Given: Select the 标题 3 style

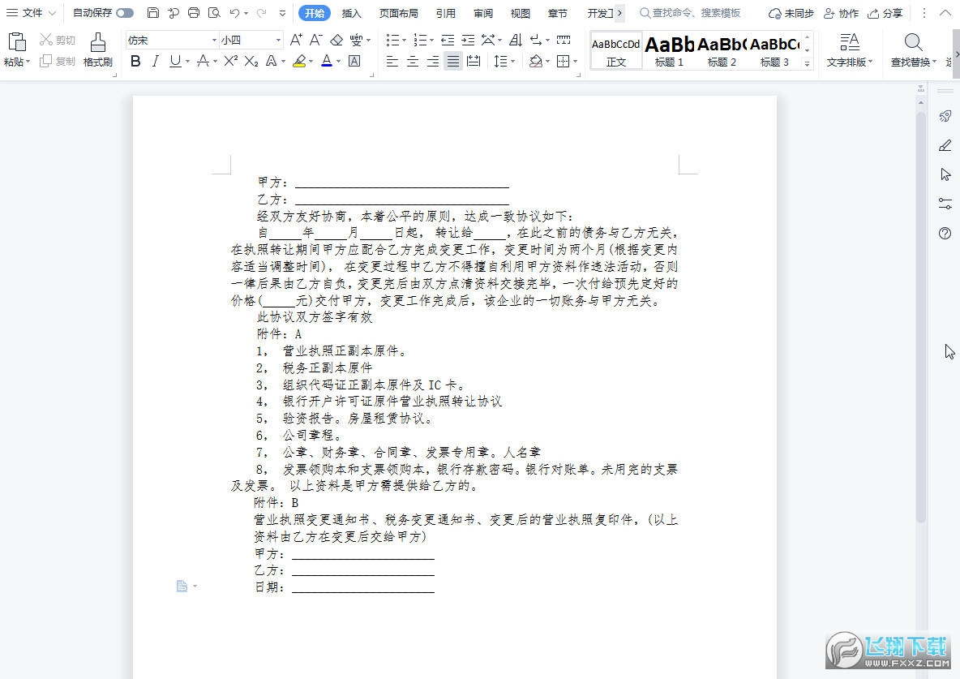Looking at the screenshot, I should coord(774,50).
